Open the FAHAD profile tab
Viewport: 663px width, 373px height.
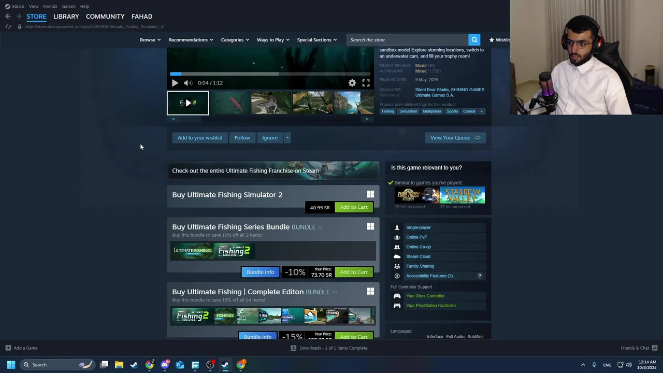click(x=142, y=17)
